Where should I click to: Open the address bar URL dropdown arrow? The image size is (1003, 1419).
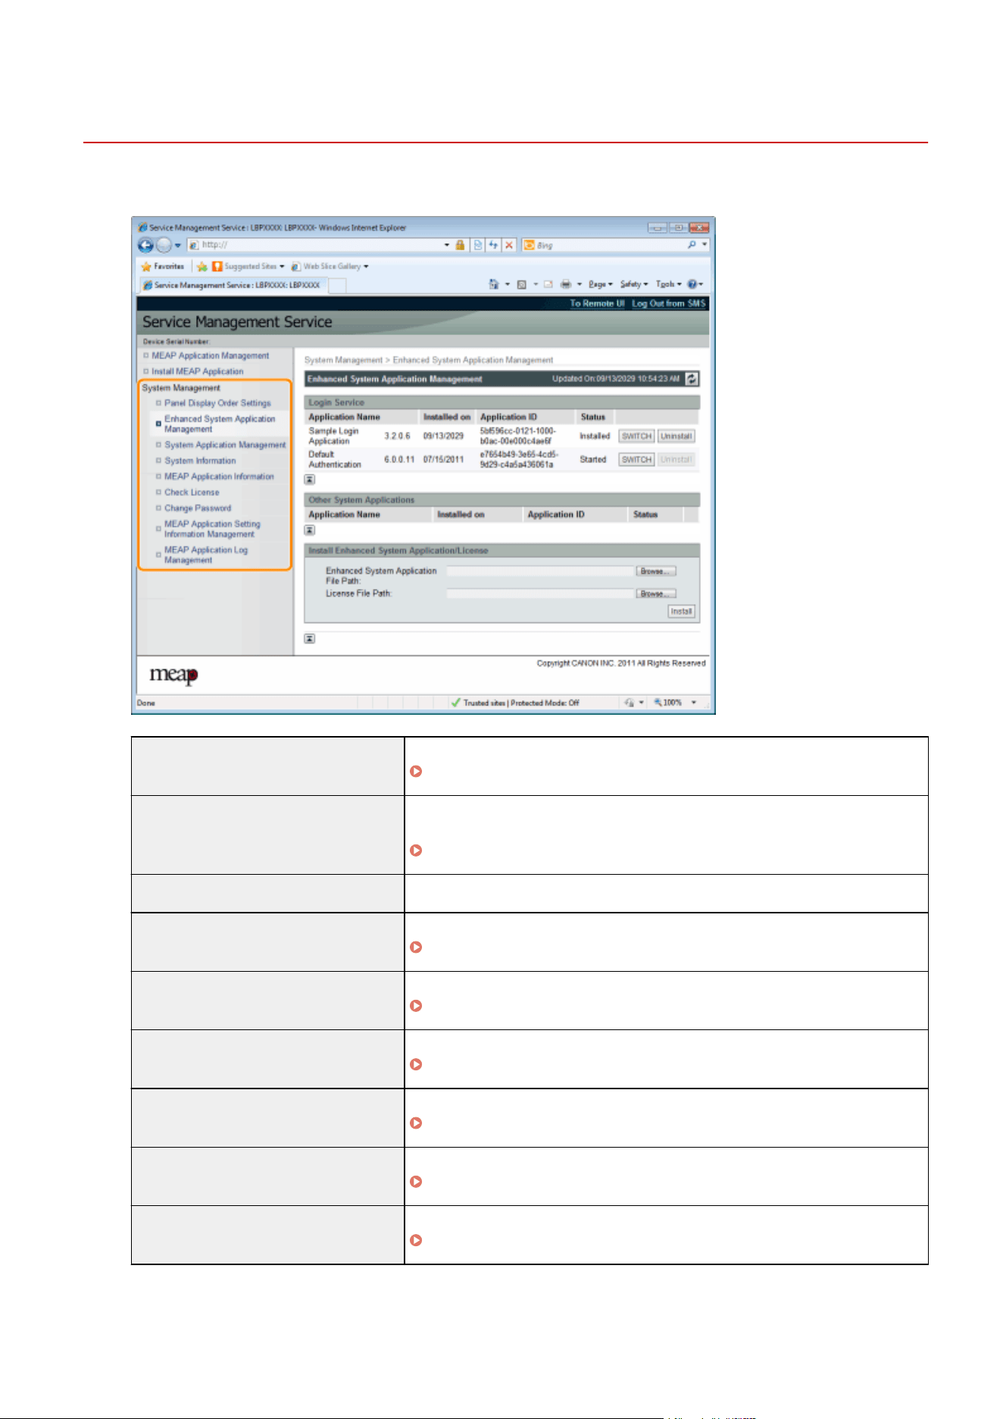coord(447,245)
